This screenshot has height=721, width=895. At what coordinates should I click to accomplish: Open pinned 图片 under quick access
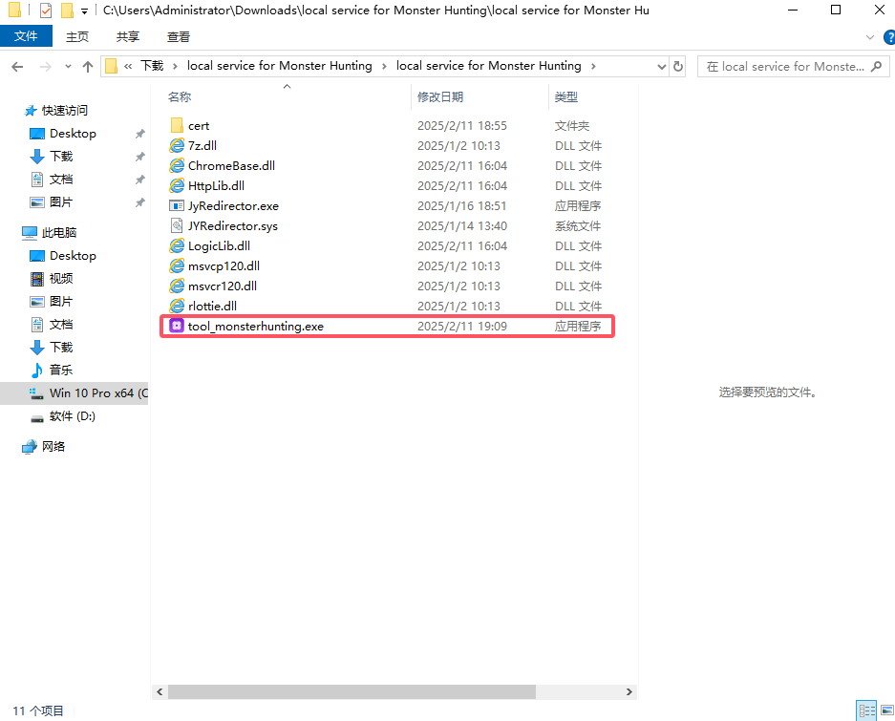(x=60, y=202)
